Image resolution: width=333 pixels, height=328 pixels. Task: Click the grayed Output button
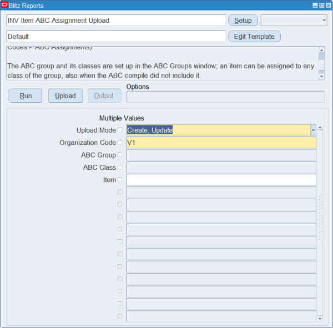pyautogui.click(x=104, y=96)
